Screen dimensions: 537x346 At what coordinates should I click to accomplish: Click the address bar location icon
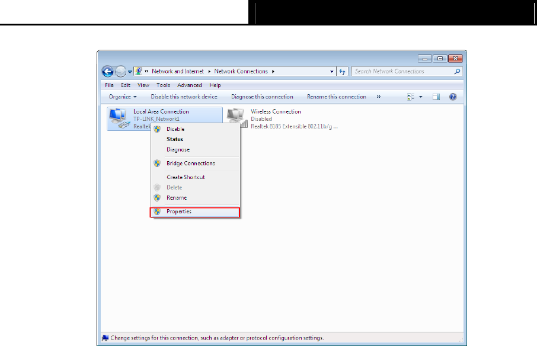point(138,71)
